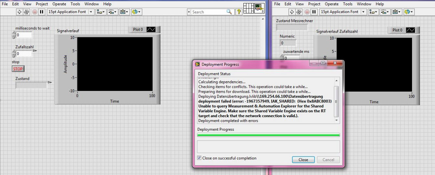435x175 pixels.
Task: Click the Zustand Messrechner indicator field
Action: tap(292, 27)
